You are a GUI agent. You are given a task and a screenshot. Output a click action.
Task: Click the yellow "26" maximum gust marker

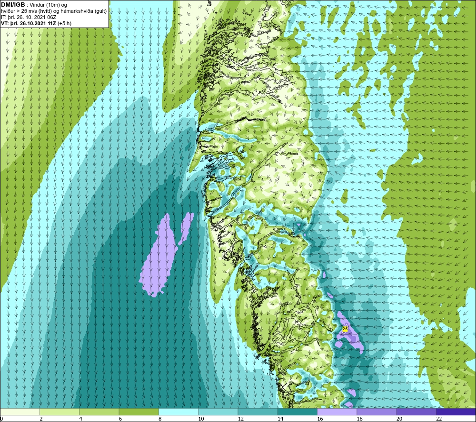pos(345,329)
